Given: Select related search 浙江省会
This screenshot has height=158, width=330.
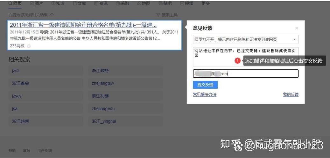Looking at the screenshot, I should (46, 83).
